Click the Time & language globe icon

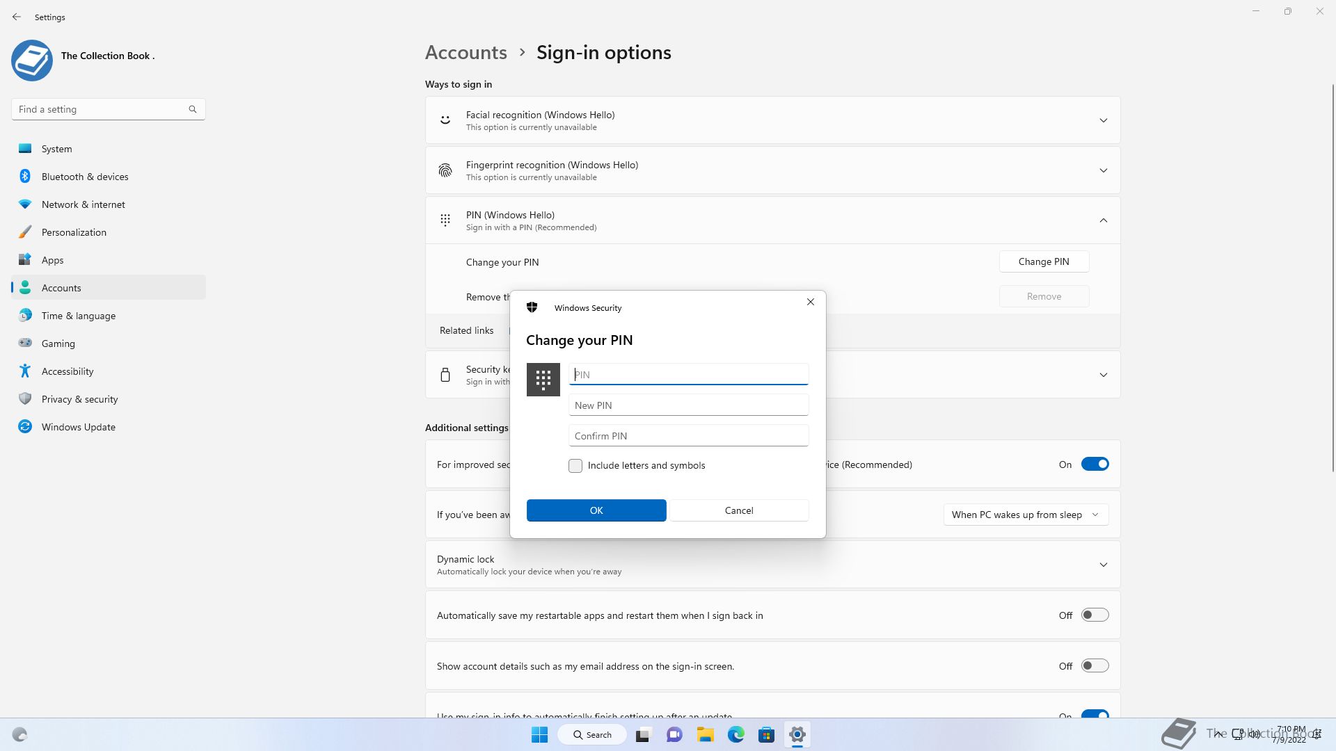(x=25, y=315)
